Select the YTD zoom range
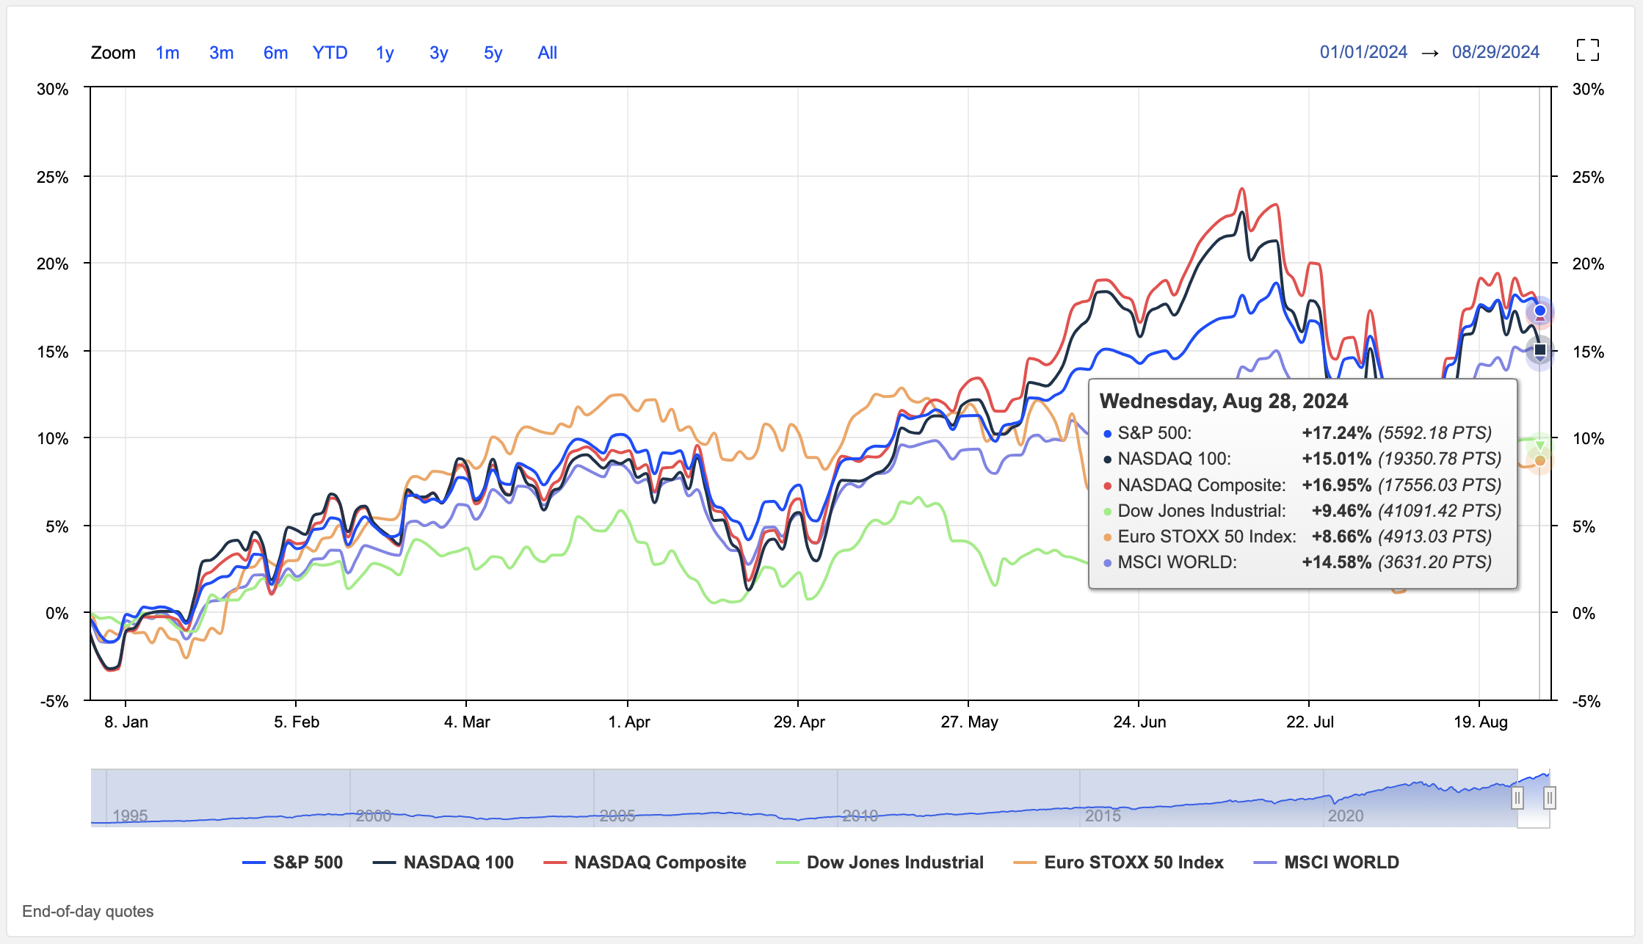The image size is (1643, 944). click(330, 53)
